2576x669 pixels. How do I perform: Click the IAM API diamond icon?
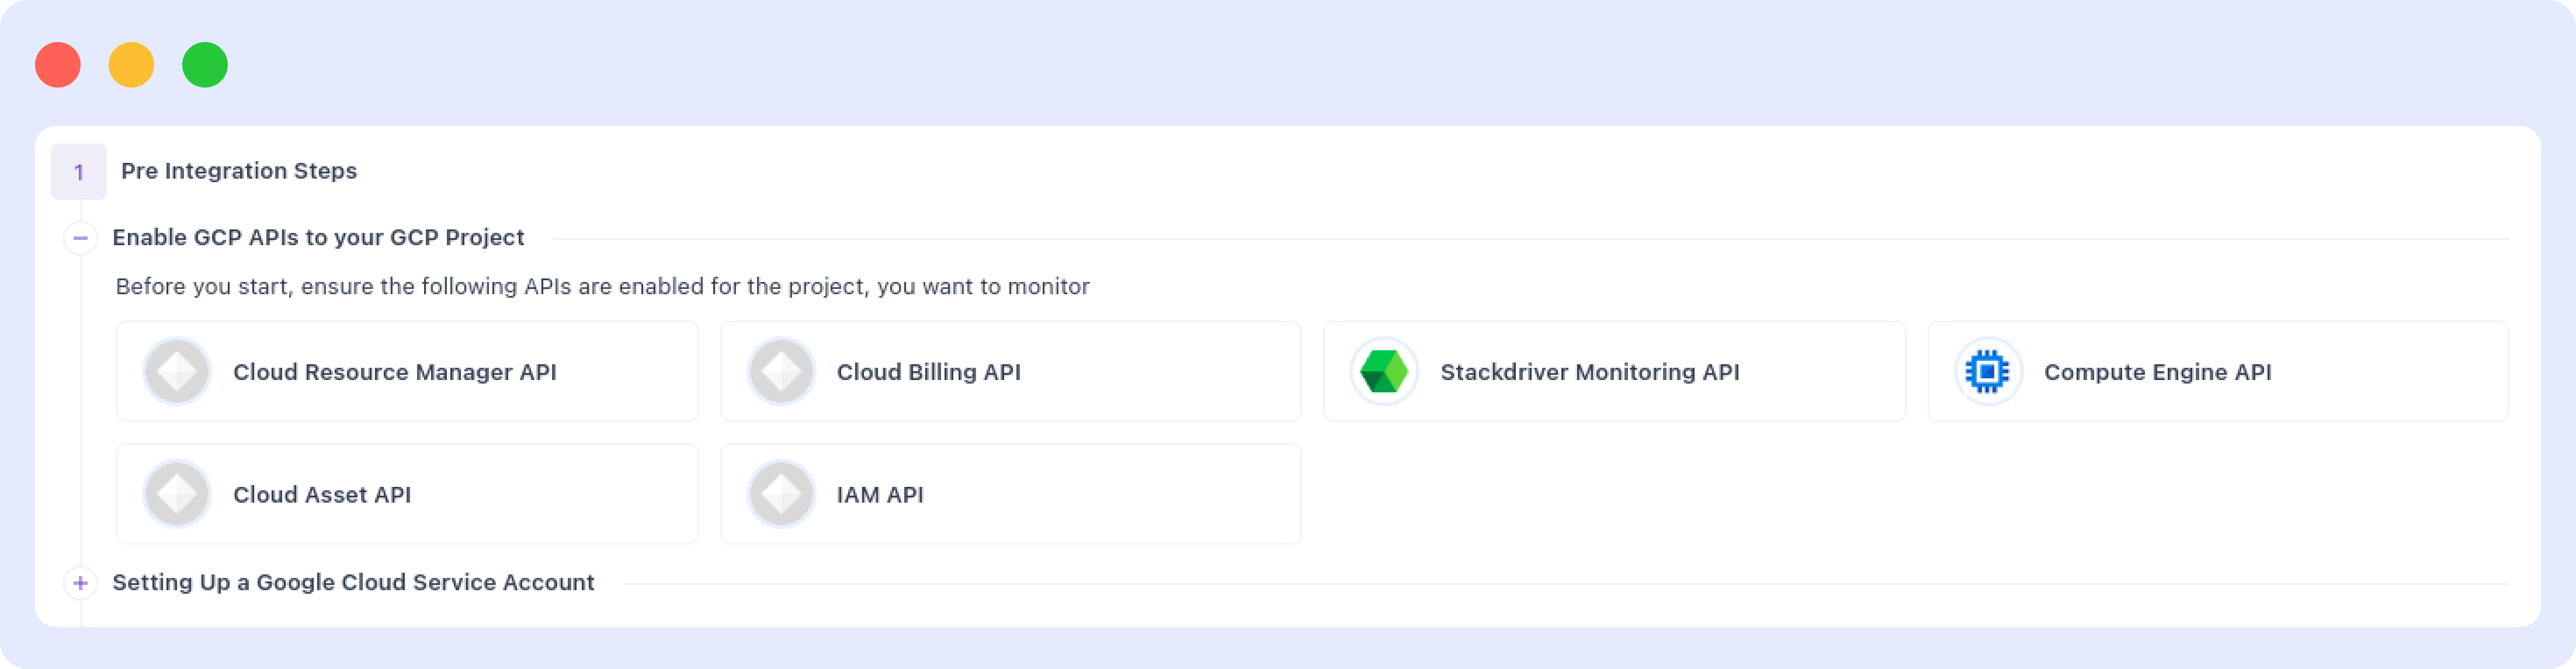click(780, 493)
